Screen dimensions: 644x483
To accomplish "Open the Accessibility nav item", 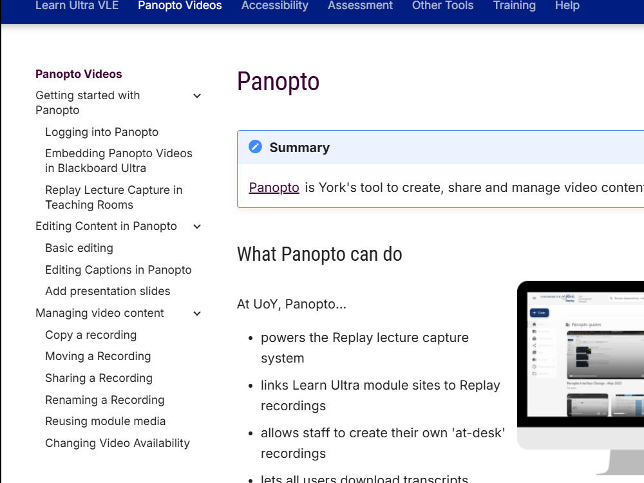I will 275,5.
